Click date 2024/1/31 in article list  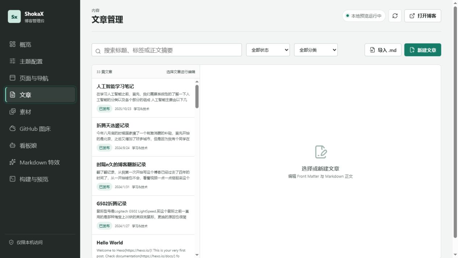pyautogui.click(x=122, y=187)
